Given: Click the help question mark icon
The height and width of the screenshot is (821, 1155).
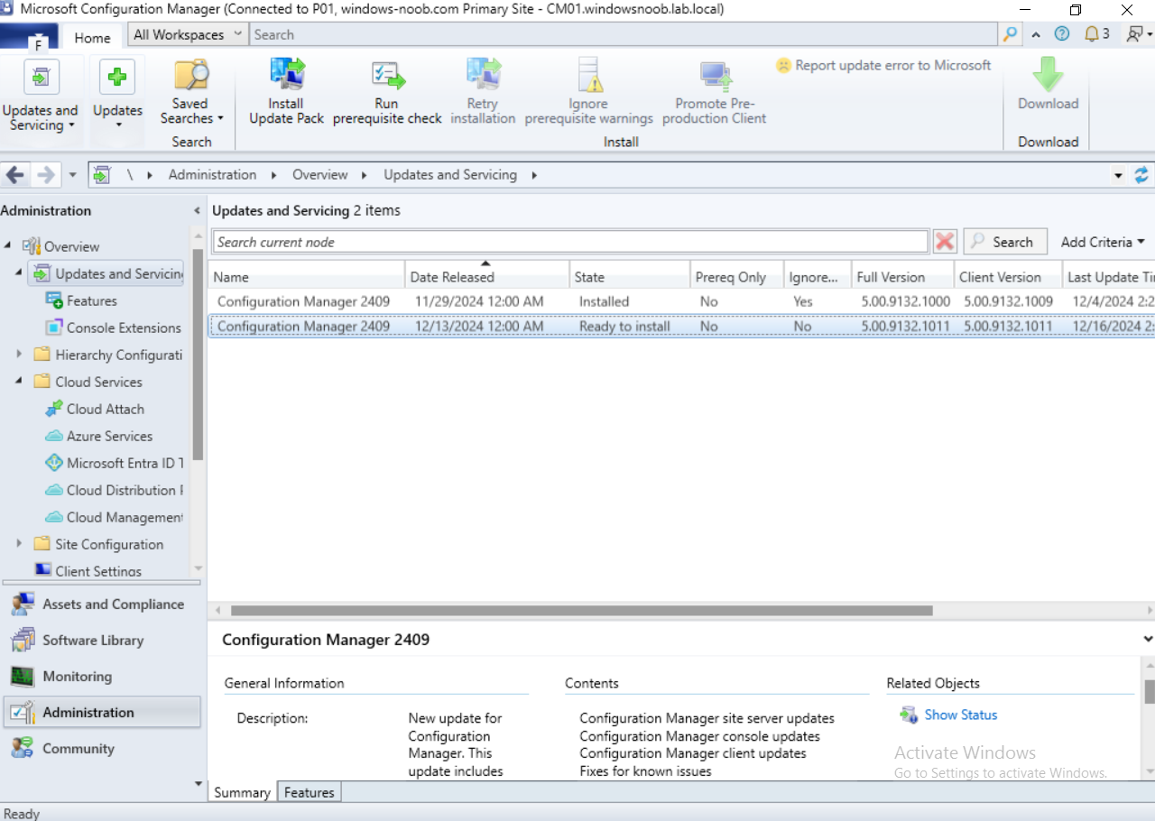Looking at the screenshot, I should 1062,34.
